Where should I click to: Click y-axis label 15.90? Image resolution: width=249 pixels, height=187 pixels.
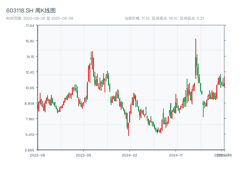click(x=30, y=41)
